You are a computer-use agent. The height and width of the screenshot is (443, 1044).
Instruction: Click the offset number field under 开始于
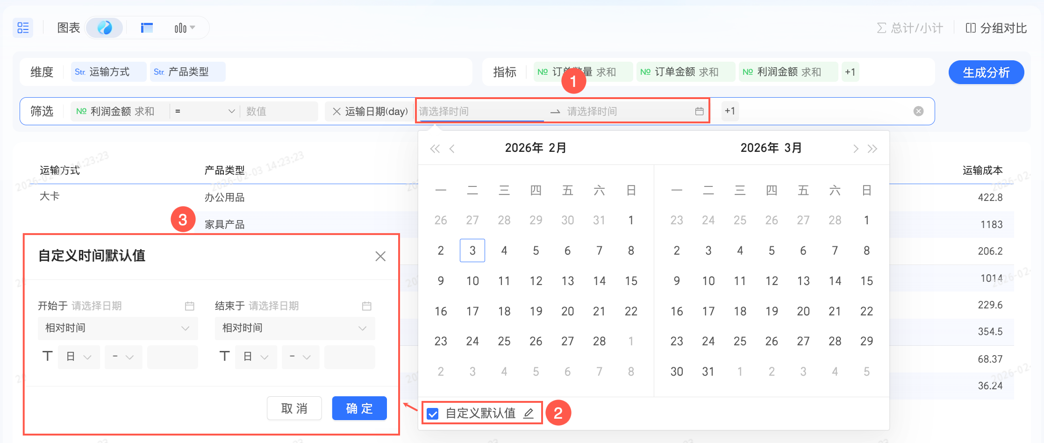point(172,357)
